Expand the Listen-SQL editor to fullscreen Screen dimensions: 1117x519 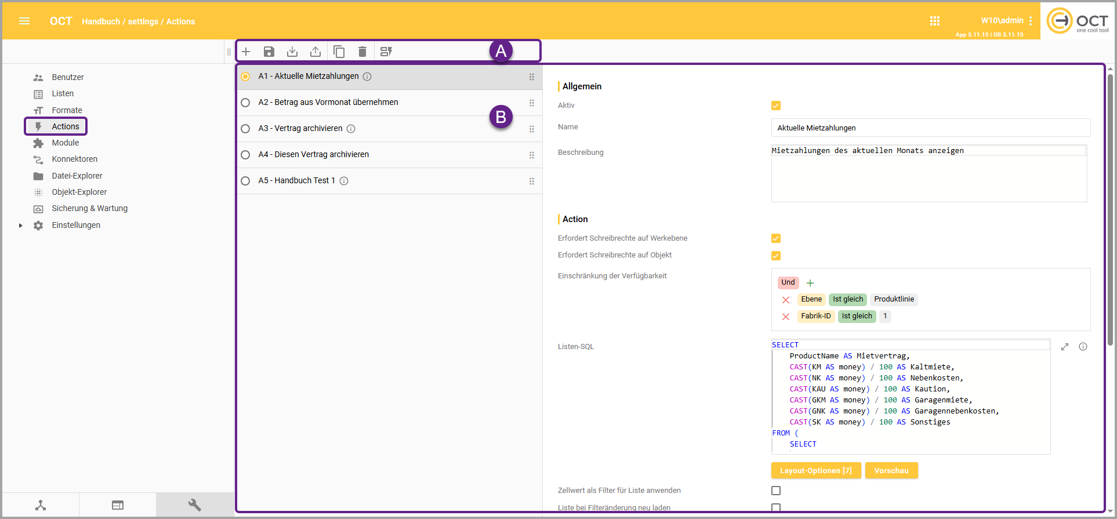1065,347
